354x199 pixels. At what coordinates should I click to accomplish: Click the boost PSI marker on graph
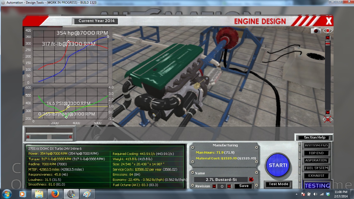[x=68, y=106]
